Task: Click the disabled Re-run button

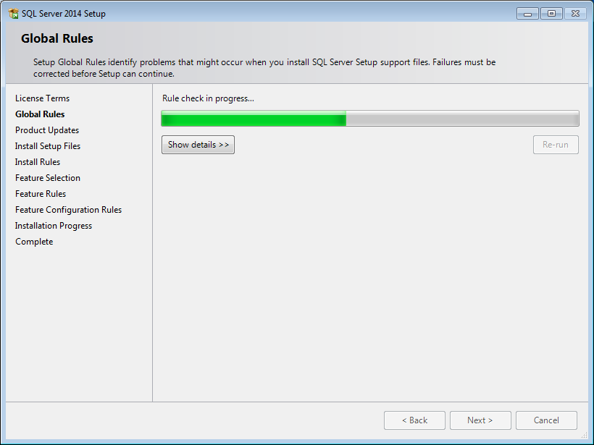Action: point(556,145)
